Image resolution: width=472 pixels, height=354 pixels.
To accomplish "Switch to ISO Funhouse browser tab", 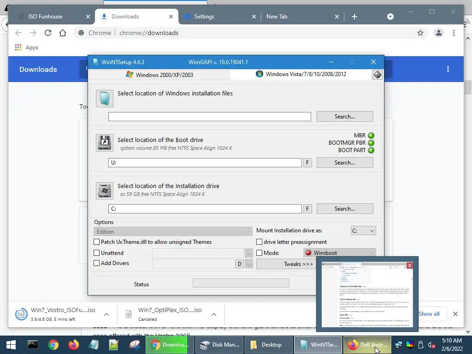I will (x=46, y=17).
